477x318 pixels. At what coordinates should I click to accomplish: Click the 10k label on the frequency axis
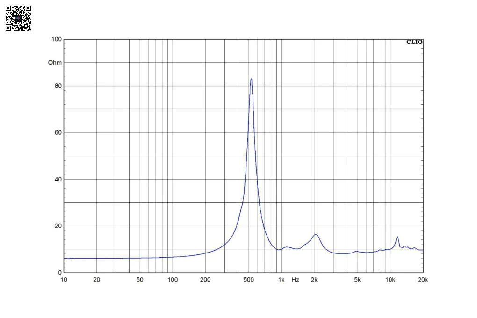390,280
